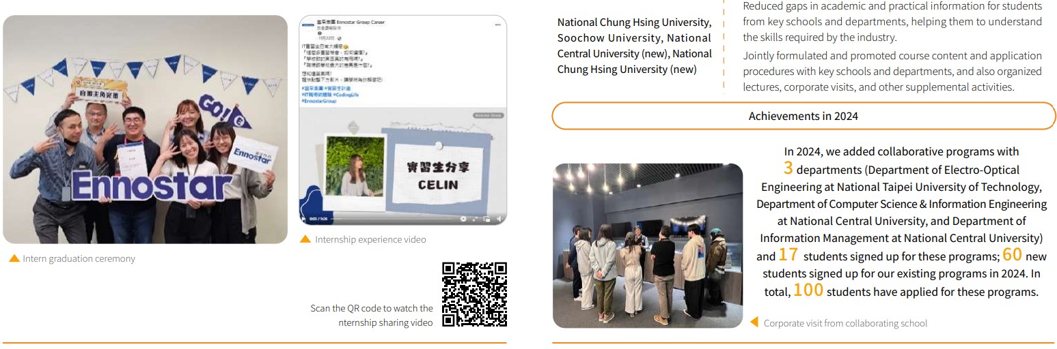Click the triangle marker beside Intern graduation ceremony
This screenshot has height=349, width=1057.
14,258
